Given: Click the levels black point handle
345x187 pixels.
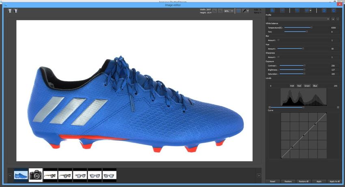Looking at the screenshot, I should coord(270,107).
